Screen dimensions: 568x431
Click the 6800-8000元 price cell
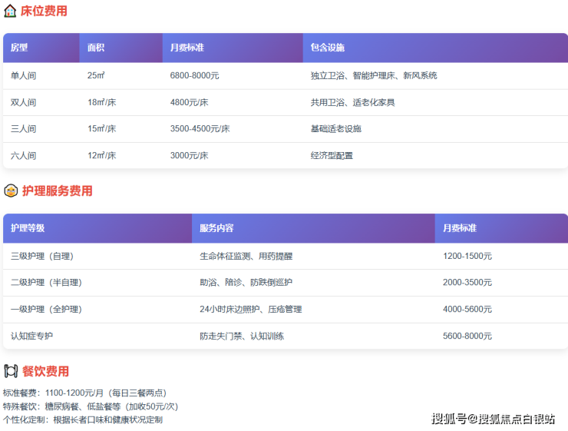[194, 76]
